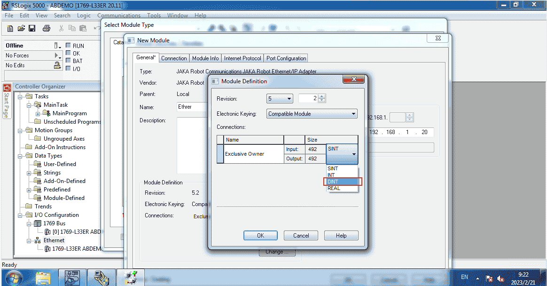Open the Windows Start menu orb
This screenshot has height=286, width=547.
pyautogui.click(x=13, y=278)
